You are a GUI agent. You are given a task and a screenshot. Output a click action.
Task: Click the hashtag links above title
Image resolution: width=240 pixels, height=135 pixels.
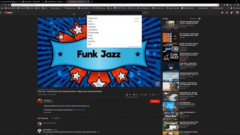pos(46,89)
